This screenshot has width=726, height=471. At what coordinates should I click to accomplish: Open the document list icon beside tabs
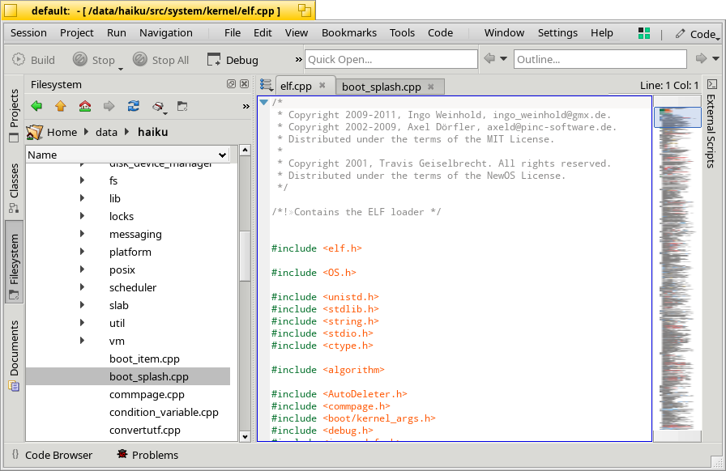(267, 85)
